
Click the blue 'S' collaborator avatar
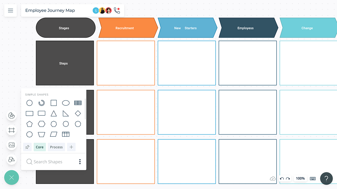click(96, 11)
